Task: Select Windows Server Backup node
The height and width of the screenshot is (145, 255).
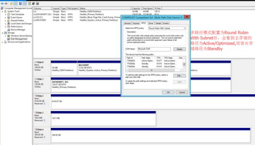Action: point(21,36)
